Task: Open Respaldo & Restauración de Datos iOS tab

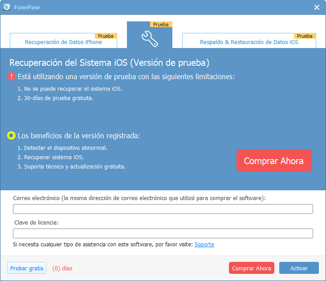Action: [x=249, y=40]
